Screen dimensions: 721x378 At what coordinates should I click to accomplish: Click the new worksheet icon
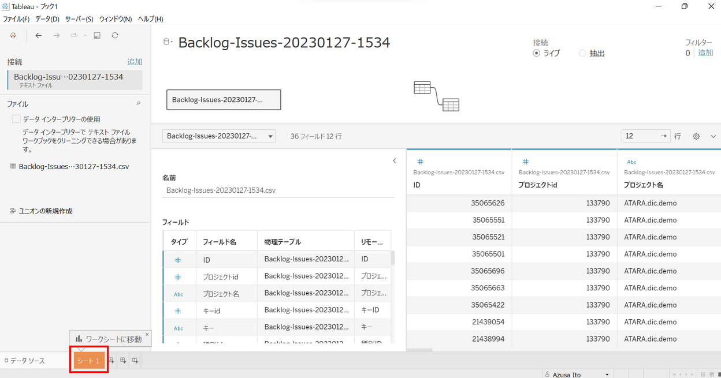click(x=112, y=361)
